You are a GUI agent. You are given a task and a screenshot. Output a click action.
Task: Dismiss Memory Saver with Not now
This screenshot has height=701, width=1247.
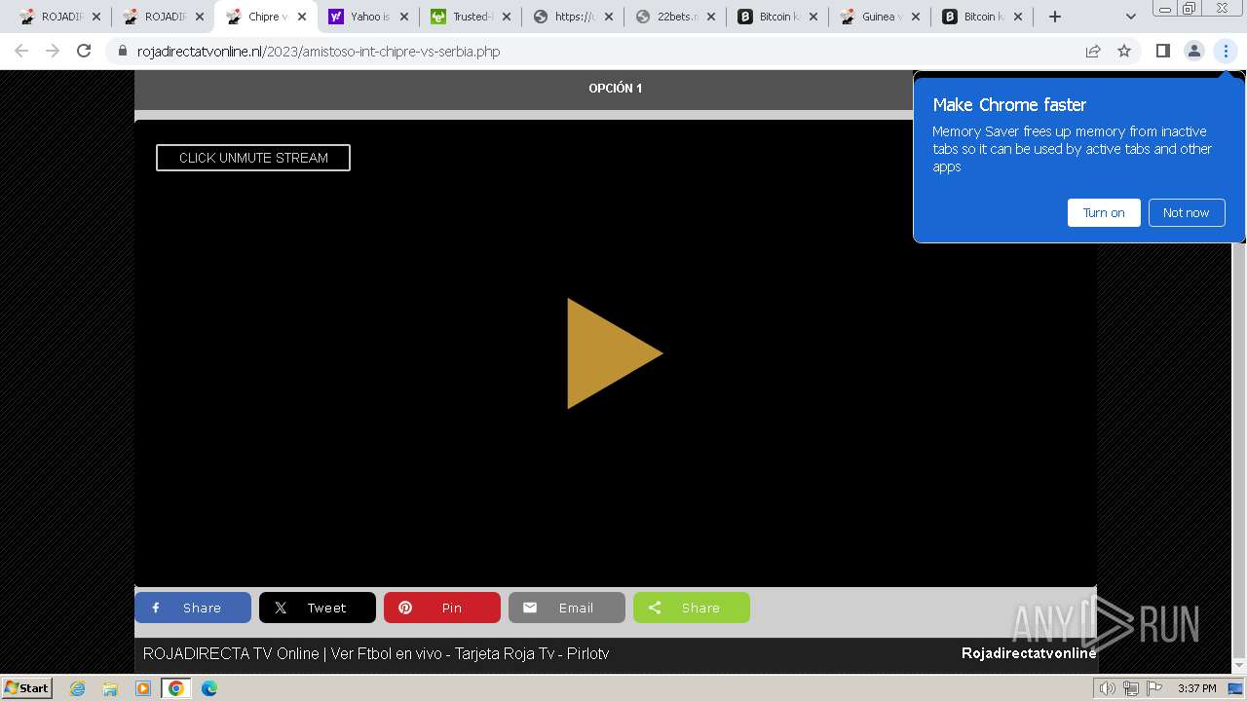pyautogui.click(x=1186, y=212)
